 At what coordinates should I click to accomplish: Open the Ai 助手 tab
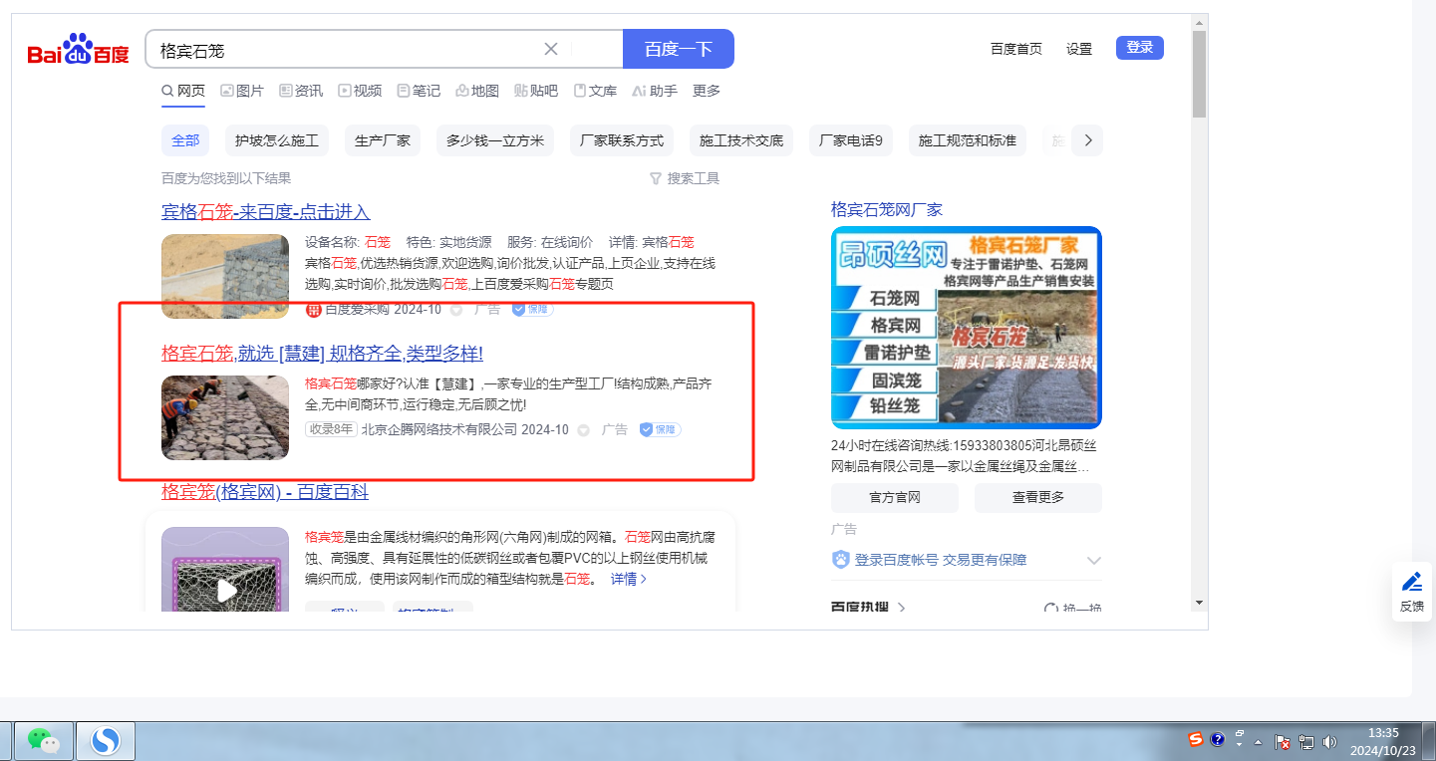pyautogui.click(x=655, y=91)
